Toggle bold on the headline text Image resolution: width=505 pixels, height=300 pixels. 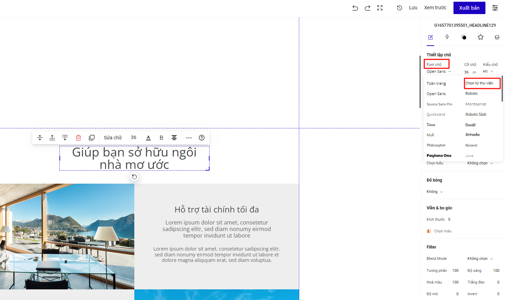coord(161,138)
